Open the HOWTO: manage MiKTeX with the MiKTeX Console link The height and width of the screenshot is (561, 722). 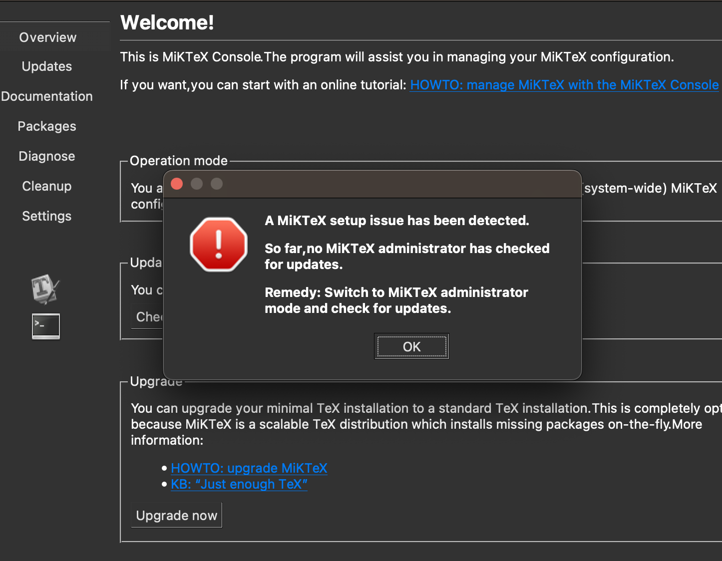point(563,85)
